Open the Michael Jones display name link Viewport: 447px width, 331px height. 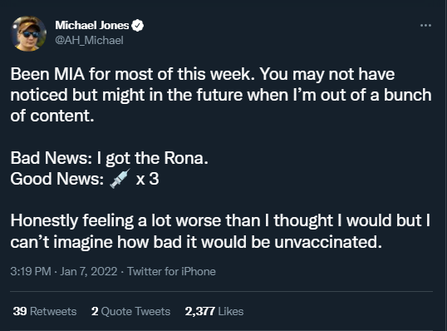91,26
